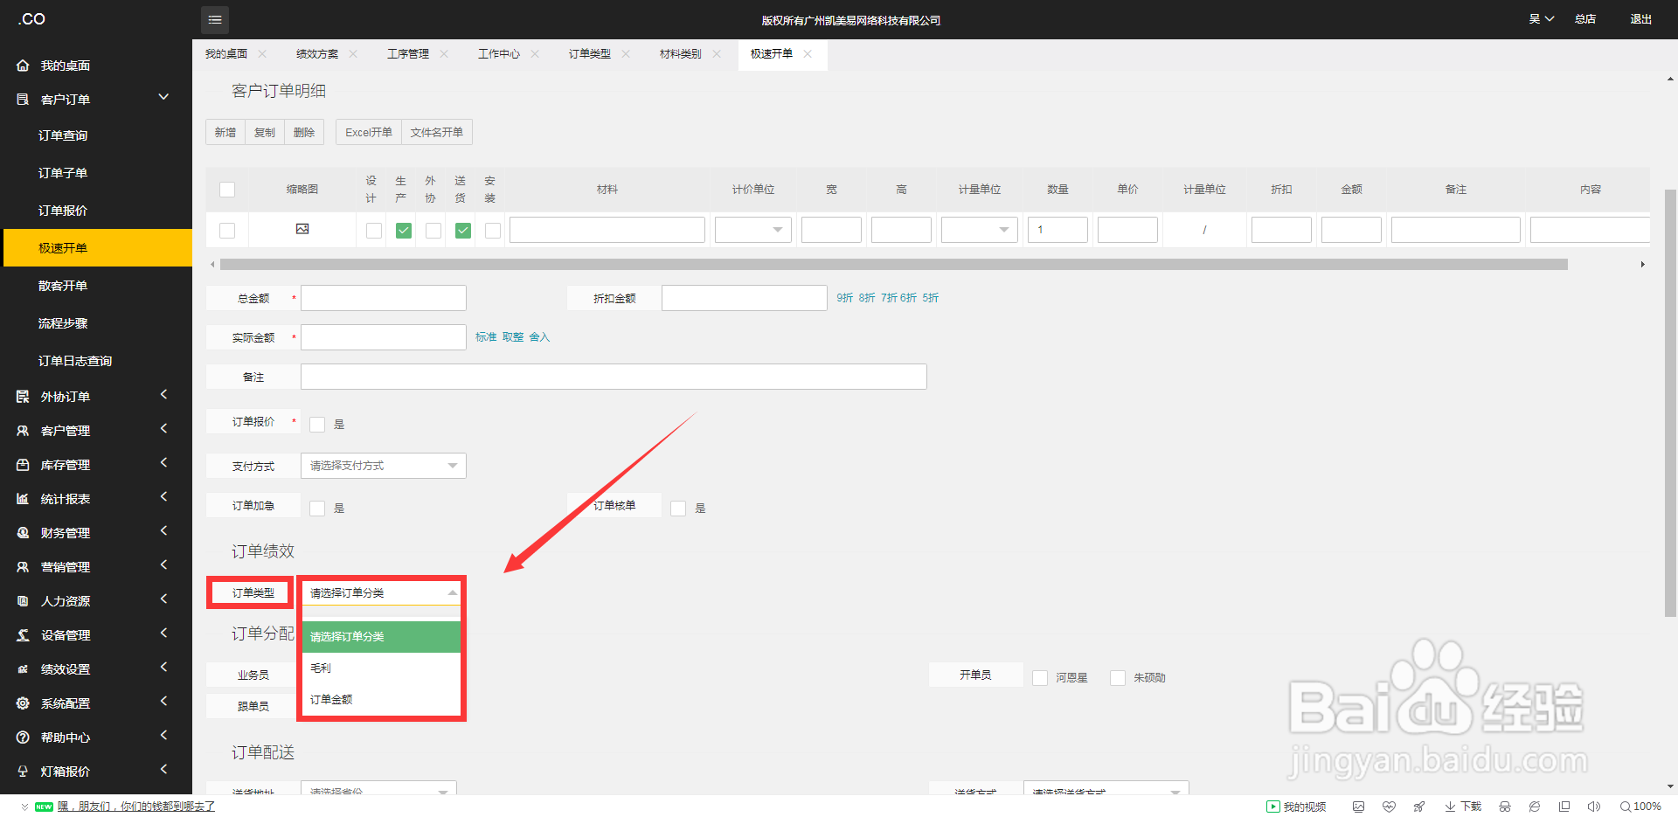Expand the 财务管理 sidebar group
Viewport: 1678px width, 817px height.
[x=163, y=531]
